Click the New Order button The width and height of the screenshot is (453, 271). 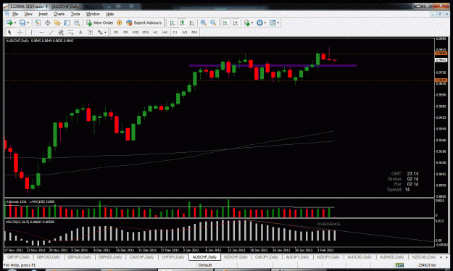[x=100, y=22]
